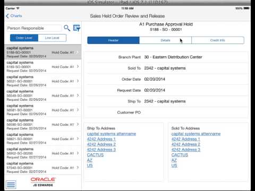Open chevron for order 56581-SO-00001
The height and width of the screenshot is (191, 255).
coord(78,110)
